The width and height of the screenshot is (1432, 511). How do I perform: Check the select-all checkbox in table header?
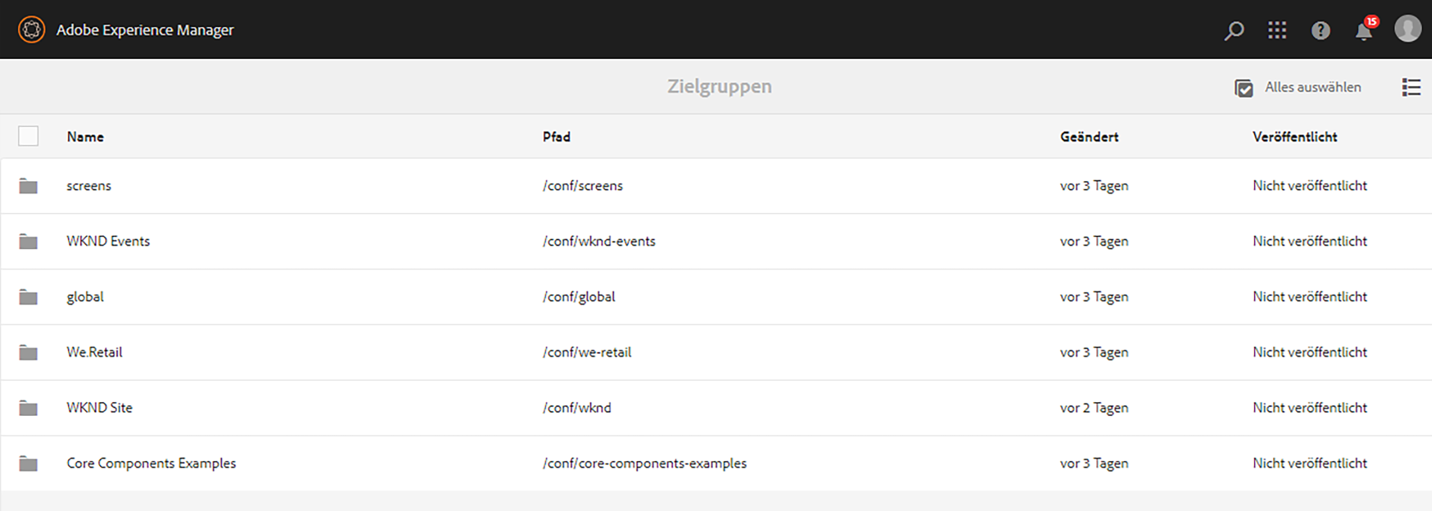point(28,136)
